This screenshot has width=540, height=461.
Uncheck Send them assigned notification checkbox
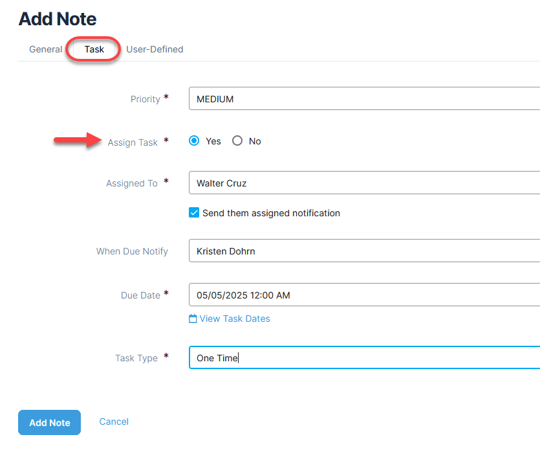pyautogui.click(x=194, y=213)
